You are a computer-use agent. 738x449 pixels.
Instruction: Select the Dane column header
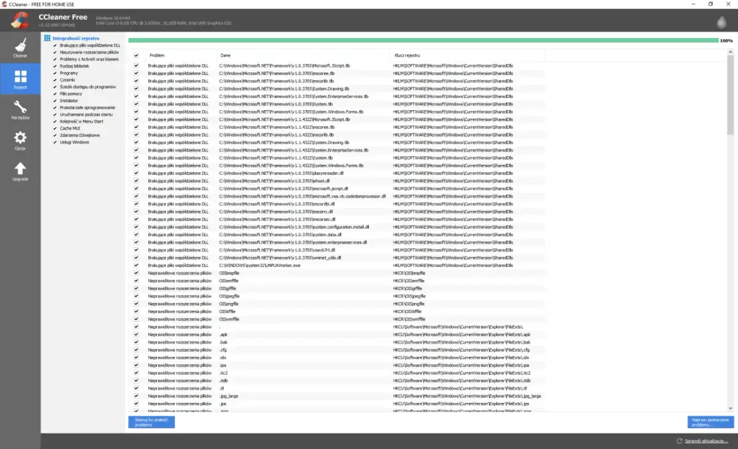click(225, 55)
